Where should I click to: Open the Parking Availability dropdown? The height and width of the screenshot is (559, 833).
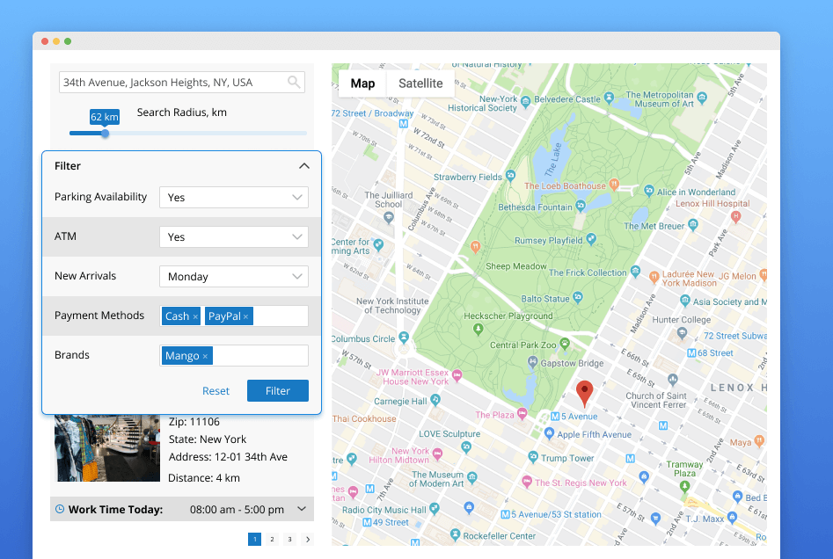pos(233,198)
